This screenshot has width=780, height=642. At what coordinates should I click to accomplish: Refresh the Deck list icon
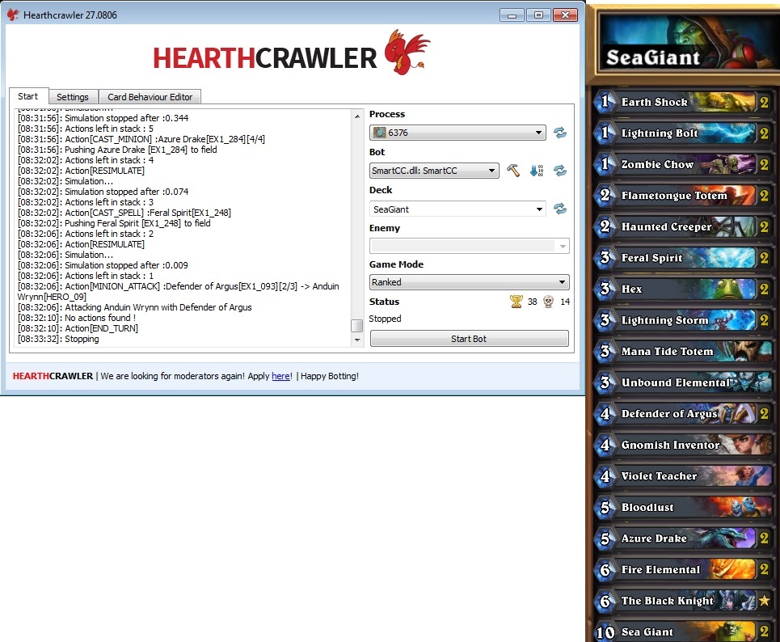(x=559, y=209)
